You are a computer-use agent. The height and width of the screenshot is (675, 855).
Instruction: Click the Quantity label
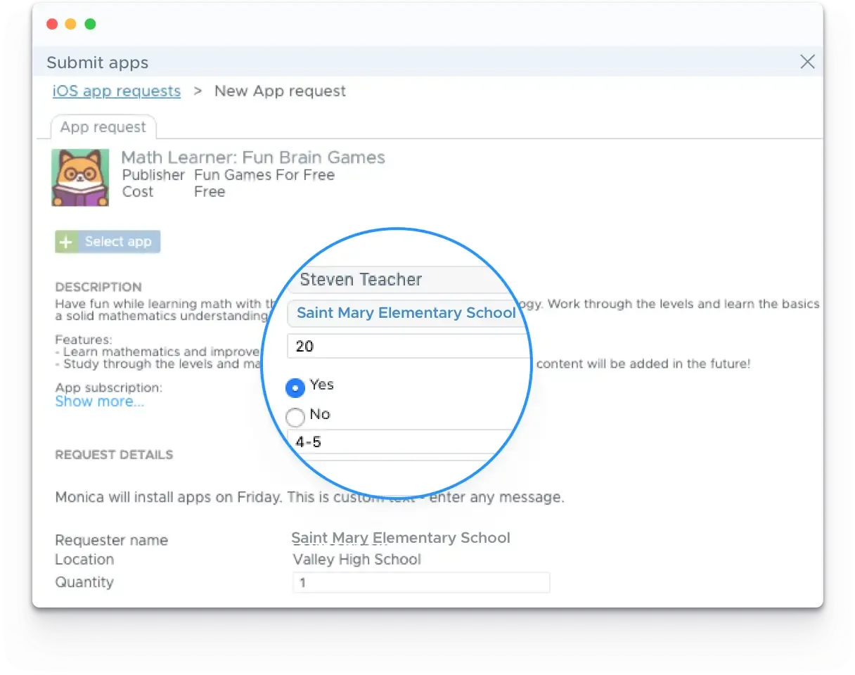(x=84, y=582)
